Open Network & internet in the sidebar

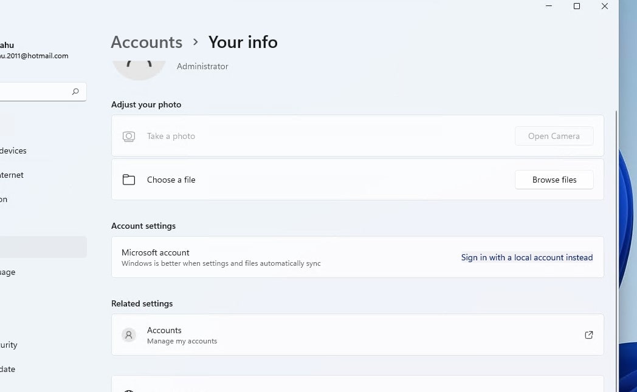click(x=12, y=175)
